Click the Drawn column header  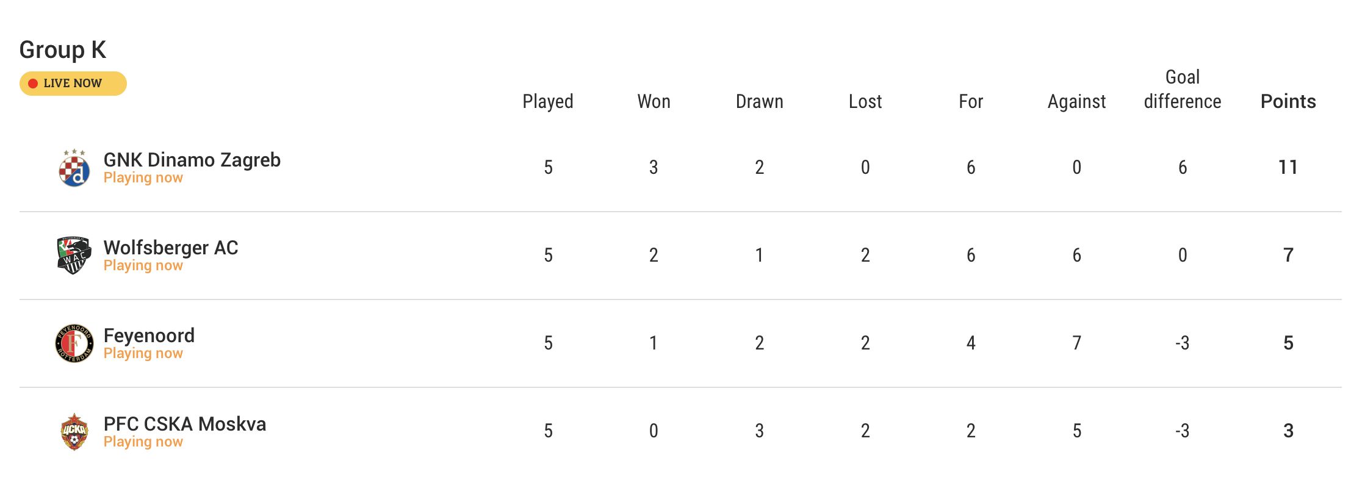point(759,101)
